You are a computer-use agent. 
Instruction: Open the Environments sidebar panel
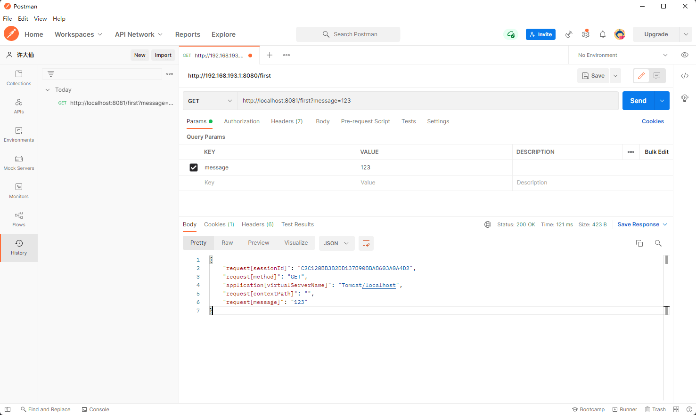19,135
